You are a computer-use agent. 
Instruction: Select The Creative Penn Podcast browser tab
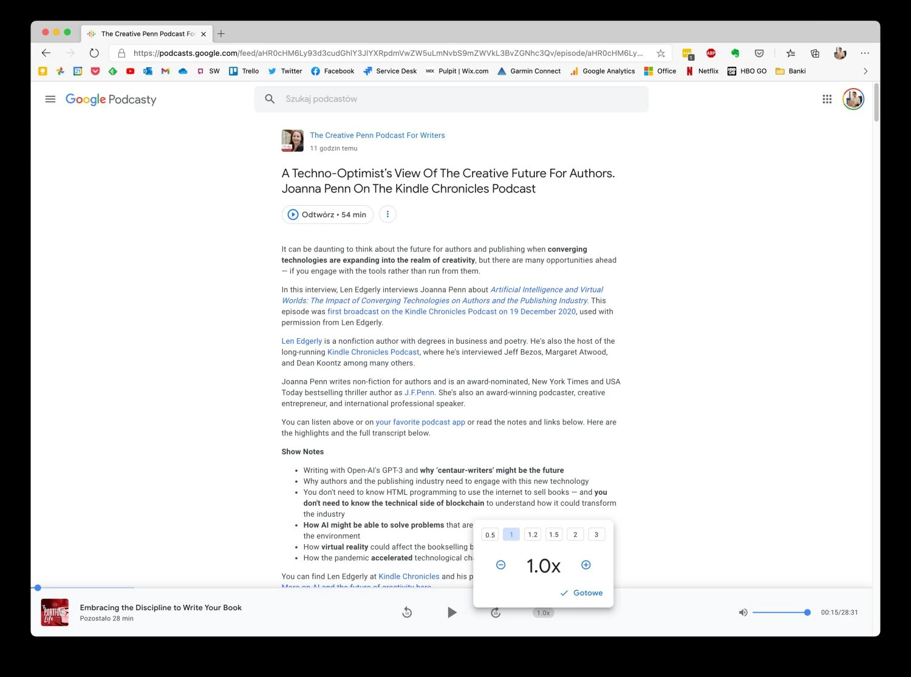[x=148, y=34]
